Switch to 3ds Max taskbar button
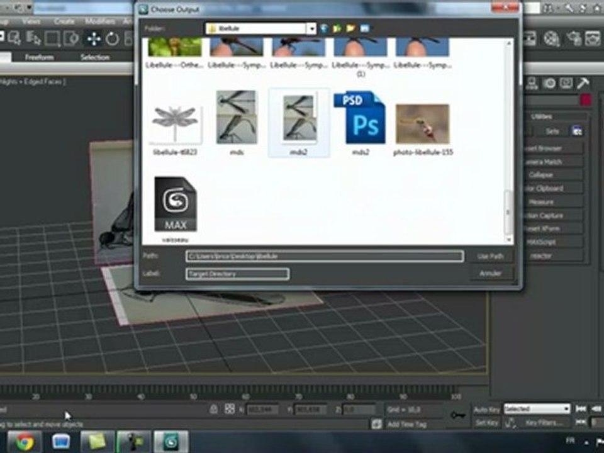 tap(171, 442)
